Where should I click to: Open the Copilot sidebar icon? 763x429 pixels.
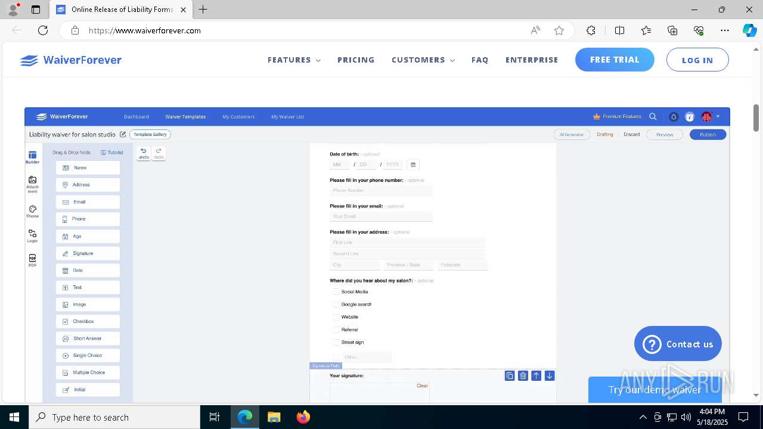click(x=749, y=30)
